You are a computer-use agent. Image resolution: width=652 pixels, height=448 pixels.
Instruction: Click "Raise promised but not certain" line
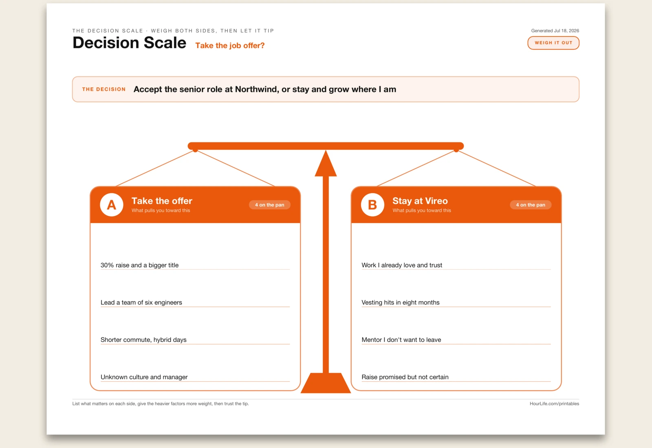(456, 378)
